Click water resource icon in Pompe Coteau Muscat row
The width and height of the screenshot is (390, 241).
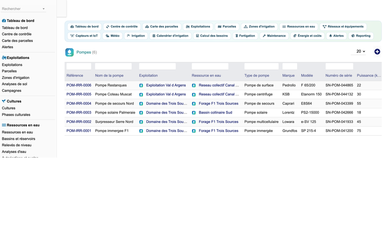(194, 95)
